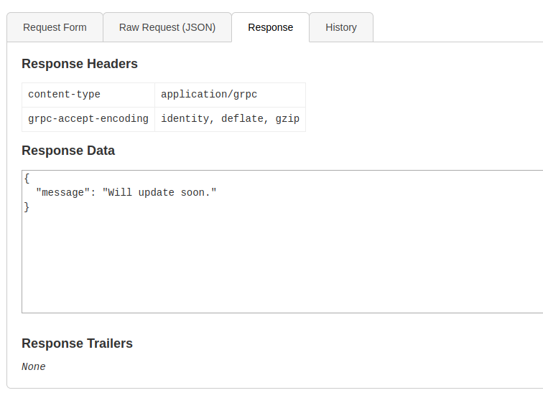The width and height of the screenshot is (543, 408).
Task: Click the grpc-accept-encoding header name cell
Action: pyautogui.click(x=88, y=119)
